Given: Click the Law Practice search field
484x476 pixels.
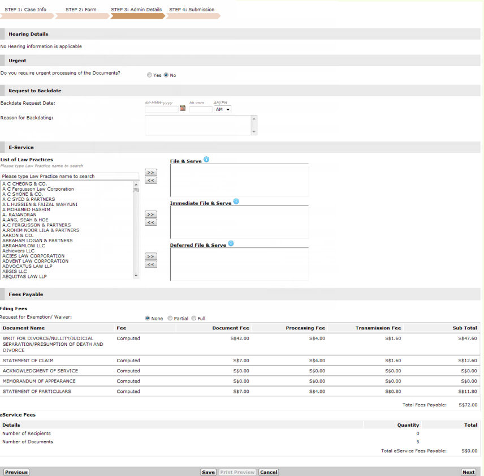Looking at the screenshot, I should (70, 176).
